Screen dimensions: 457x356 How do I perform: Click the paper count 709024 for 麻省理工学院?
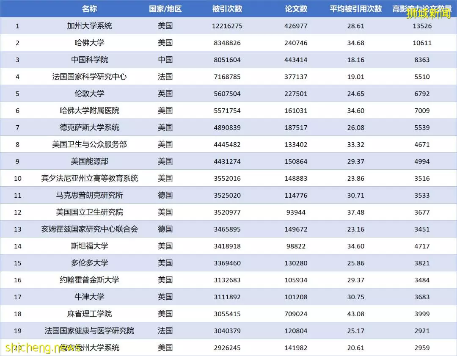[x=296, y=314]
